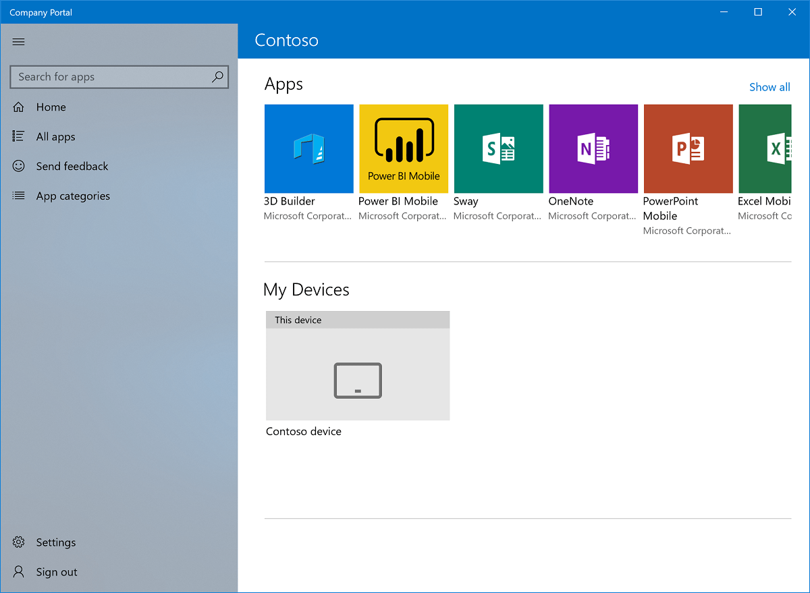Image resolution: width=810 pixels, height=593 pixels.
Task: Click the Apps section heading
Action: [x=283, y=84]
